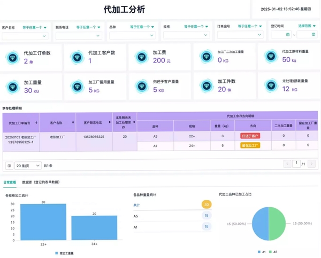
Task: Open 订单编号 filter condition 等于任意一个
Action: 250,26
